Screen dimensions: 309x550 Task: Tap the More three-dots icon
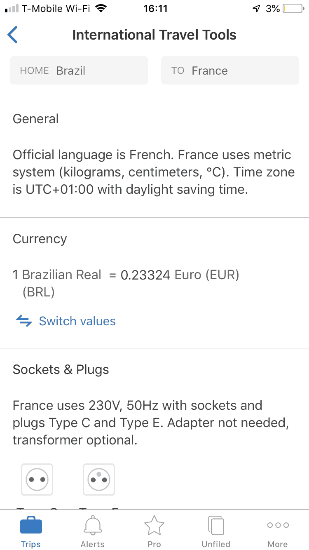(x=278, y=525)
